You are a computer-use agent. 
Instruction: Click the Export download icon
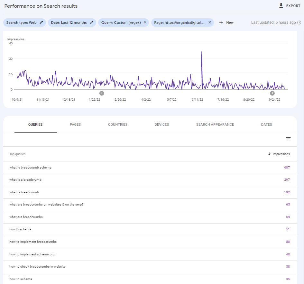281,6
